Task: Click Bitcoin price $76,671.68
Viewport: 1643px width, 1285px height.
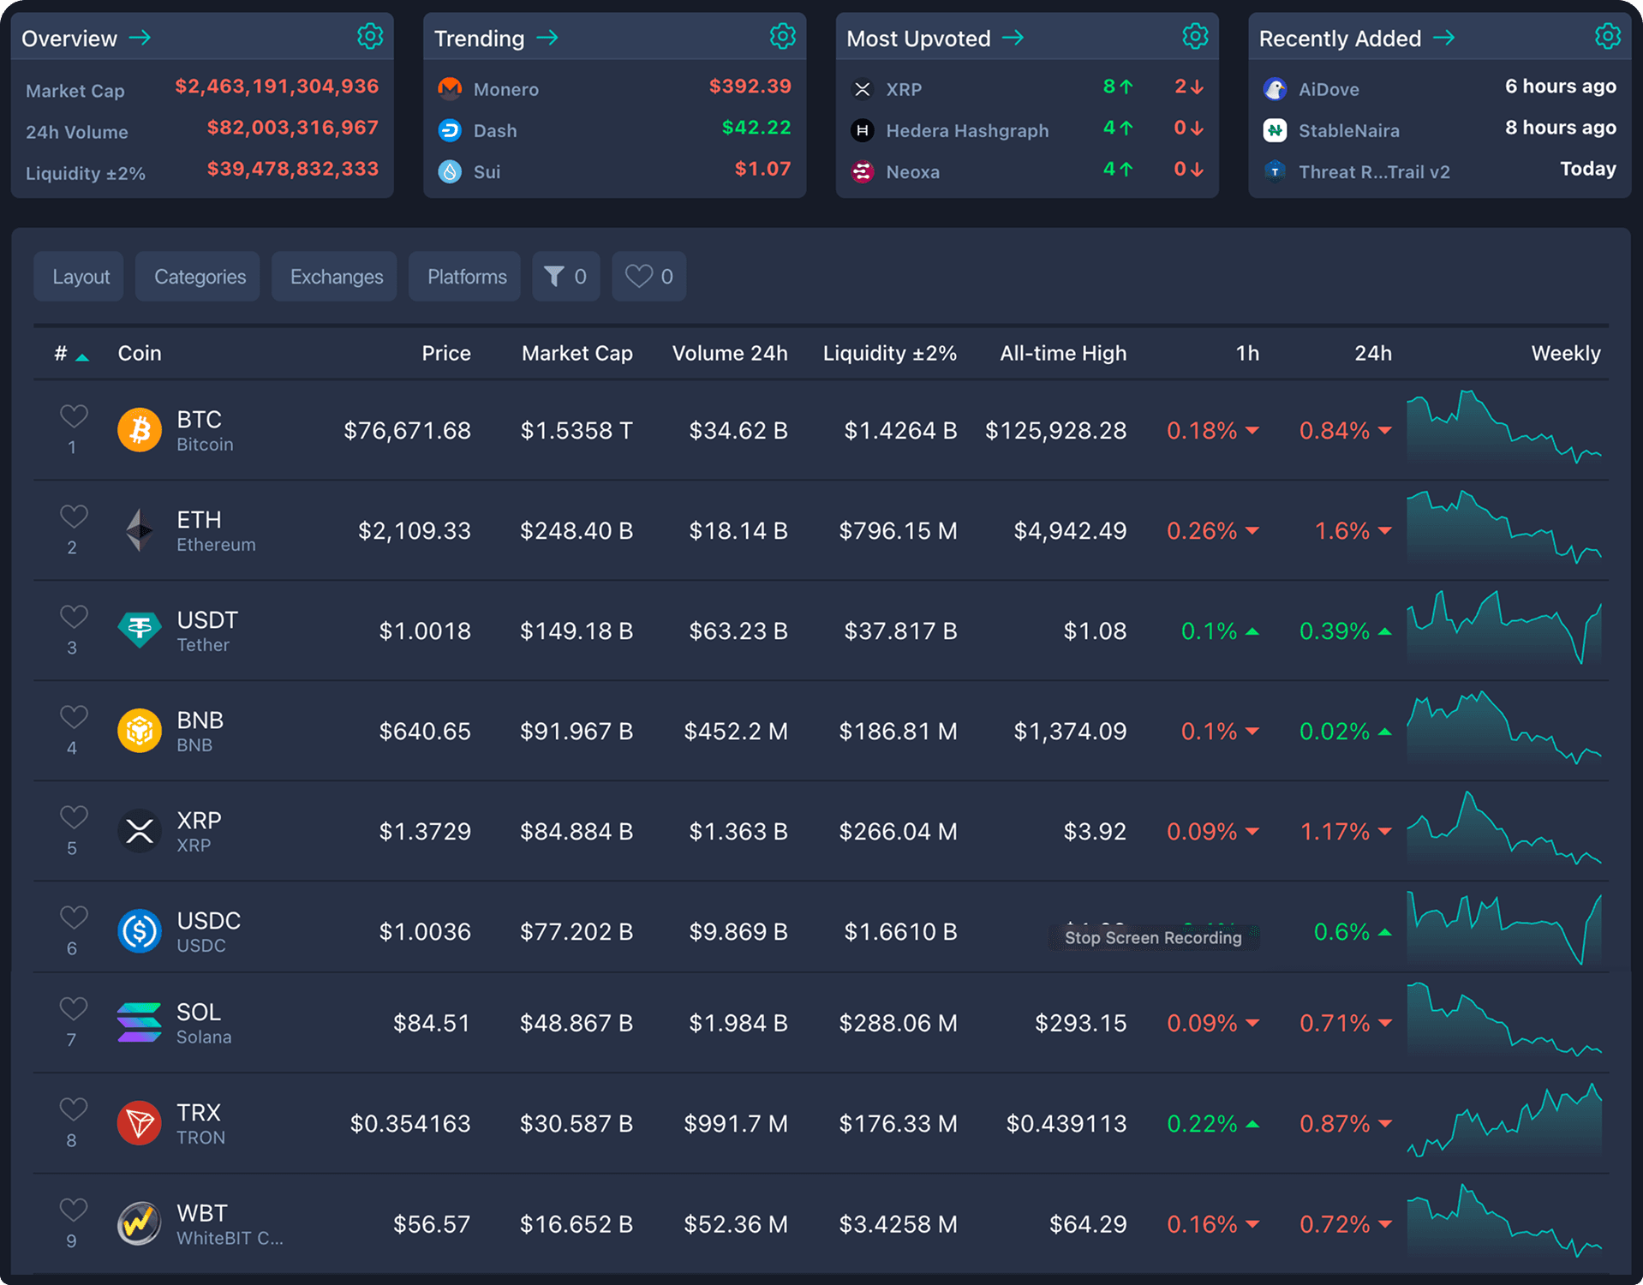Action: pos(407,430)
